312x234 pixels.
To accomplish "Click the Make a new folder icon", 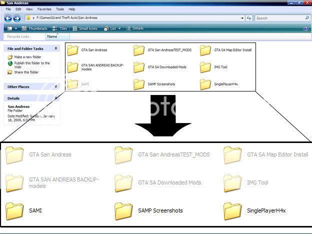I will pyautogui.click(x=10, y=57).
